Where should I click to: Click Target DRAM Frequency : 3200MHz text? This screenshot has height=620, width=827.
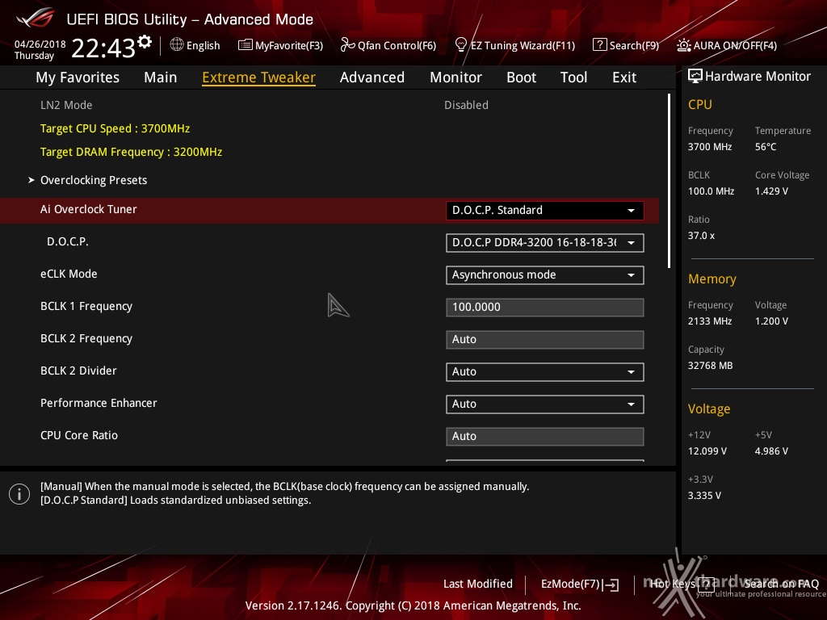(x=132, y=152)
